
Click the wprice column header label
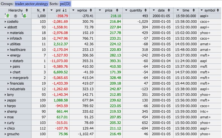point(82,10)
